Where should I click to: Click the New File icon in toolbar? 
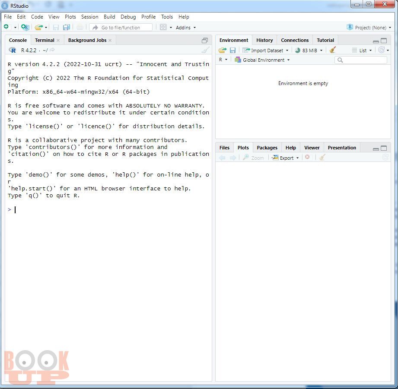[6, 27]
